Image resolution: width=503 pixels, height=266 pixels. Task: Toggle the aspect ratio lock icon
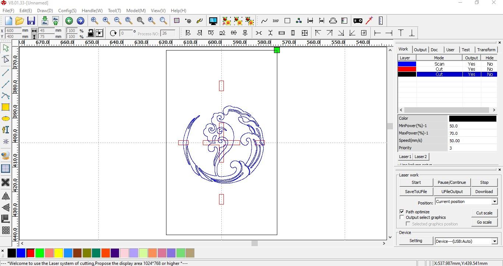(x=91, y=33)
